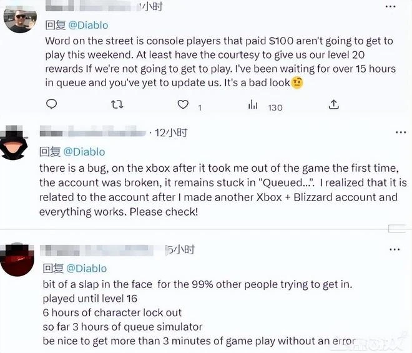The width and height of the screenshot is (412, 353).
Task: Open the red-hat avatar on the third tweet
Action: click(20, 261)
